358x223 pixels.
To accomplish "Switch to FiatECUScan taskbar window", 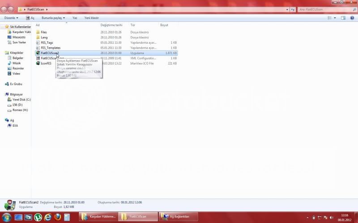I will pos(138,217).
